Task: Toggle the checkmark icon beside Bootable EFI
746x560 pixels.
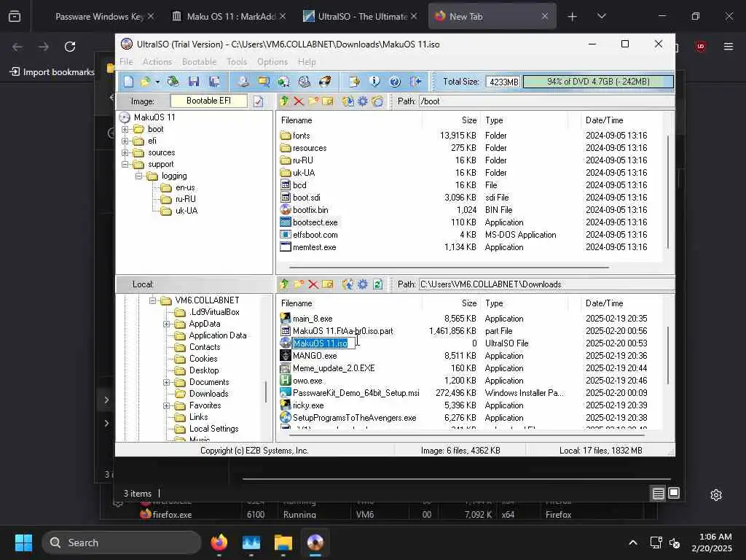Action: [x=259, y=101]
